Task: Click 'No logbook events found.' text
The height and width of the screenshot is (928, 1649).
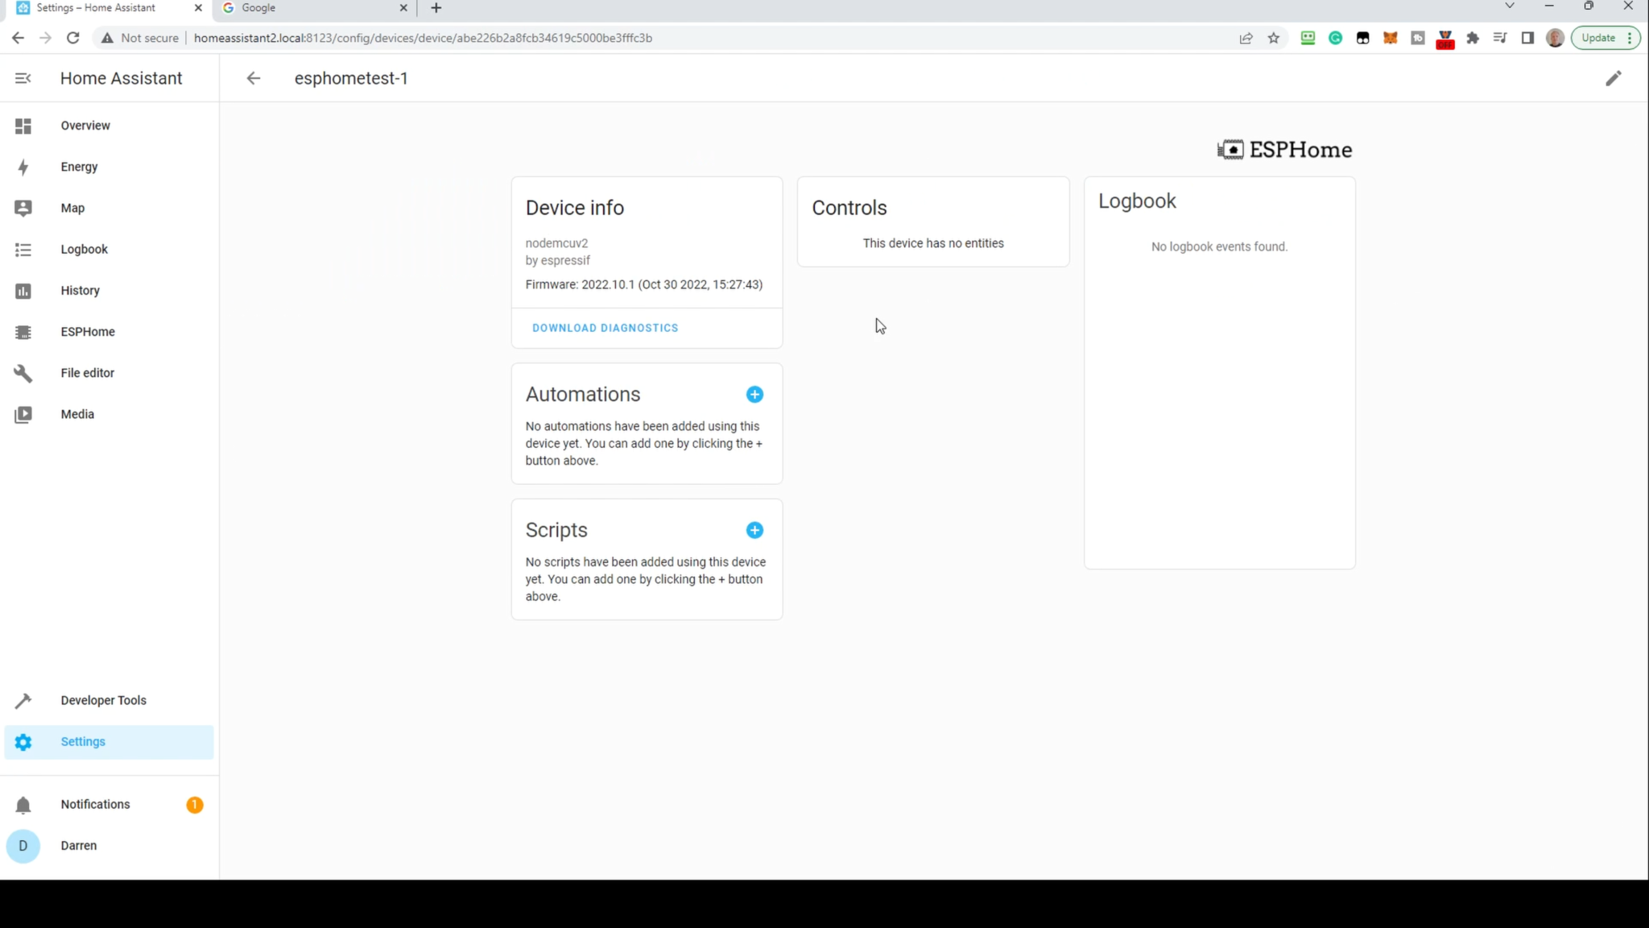Action: 1219,246
